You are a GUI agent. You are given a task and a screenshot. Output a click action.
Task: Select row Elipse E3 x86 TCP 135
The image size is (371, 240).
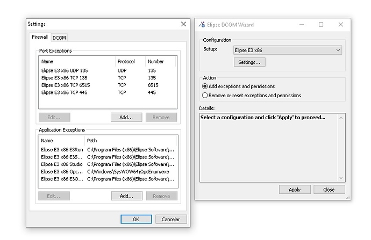click(x=108, y=78)
